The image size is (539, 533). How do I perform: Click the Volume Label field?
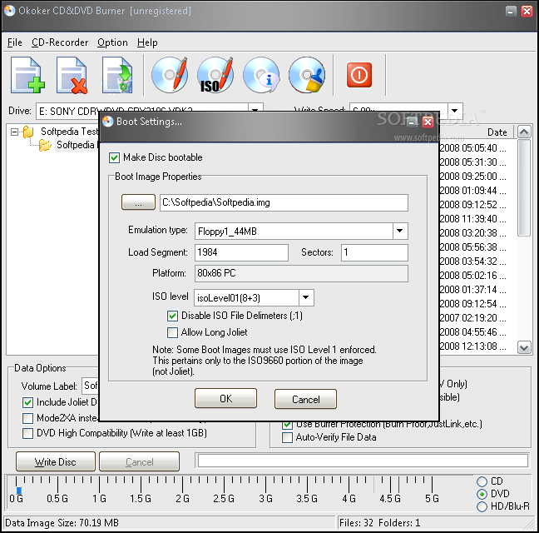point(91,386)
